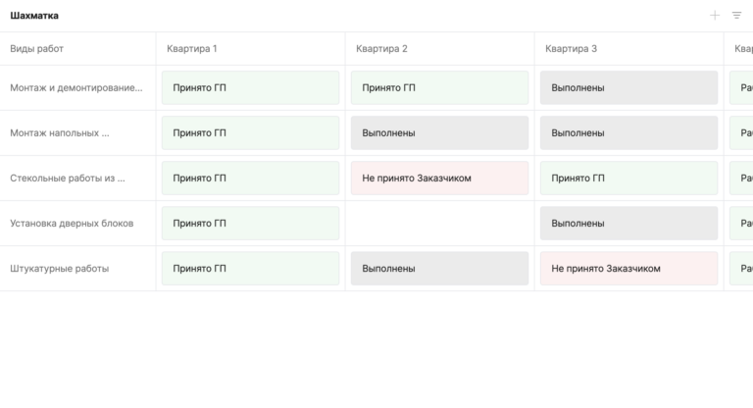Image resolution: width=753 pixels, height=408 pixels.
Task: Click 'Стекольные работы из' row label
Action: [69, 178]
